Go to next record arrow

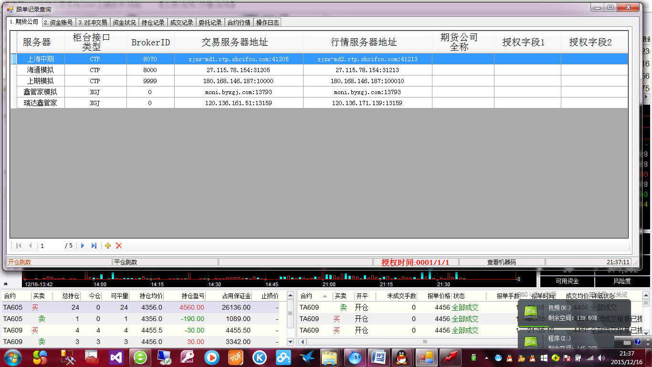point(83,246)
